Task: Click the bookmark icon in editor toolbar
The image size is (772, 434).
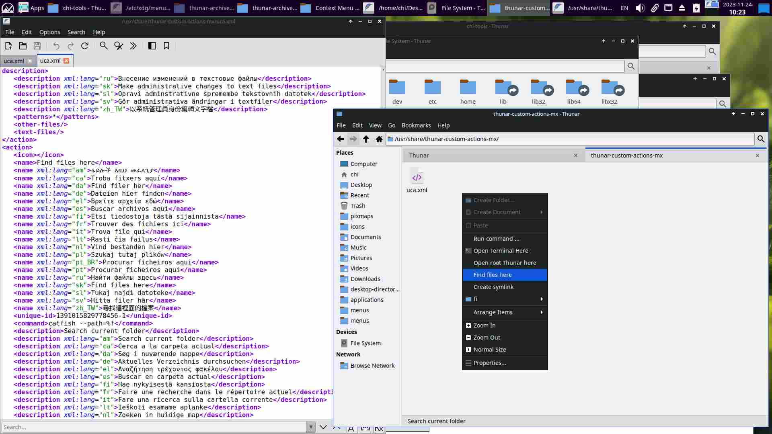Action: click(166, 46)
